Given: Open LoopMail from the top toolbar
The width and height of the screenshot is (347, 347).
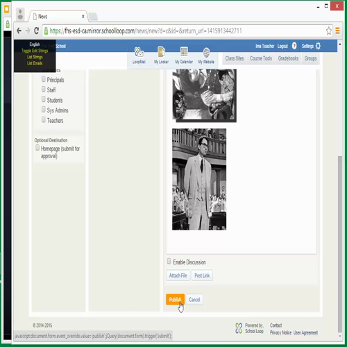Looking at the screenshot, I should (x=139, y=56).
